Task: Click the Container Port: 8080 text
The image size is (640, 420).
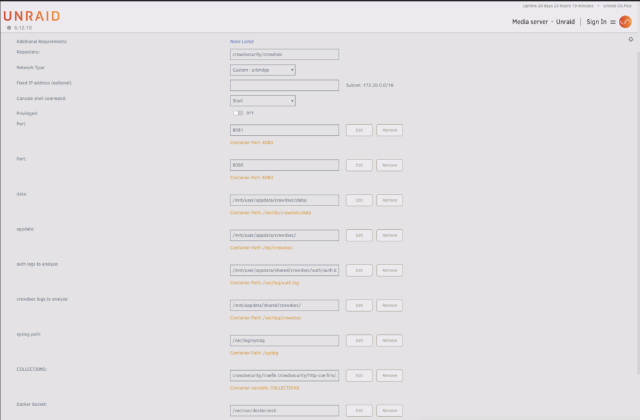Action: (x=252, y=142)
